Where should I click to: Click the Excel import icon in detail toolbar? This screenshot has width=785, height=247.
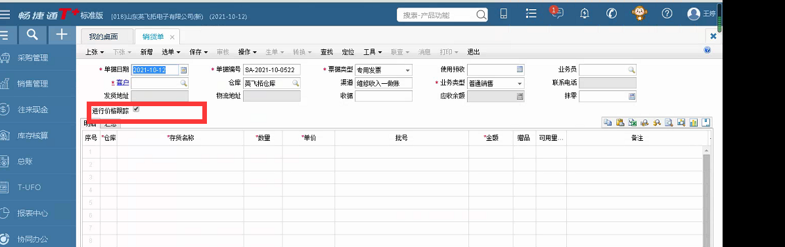633,123
